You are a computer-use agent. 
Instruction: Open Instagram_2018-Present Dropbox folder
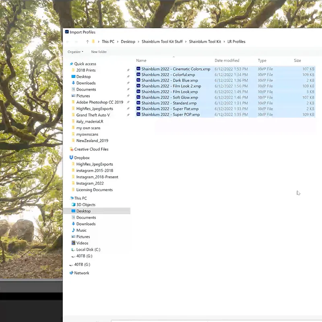coord(97,177)
